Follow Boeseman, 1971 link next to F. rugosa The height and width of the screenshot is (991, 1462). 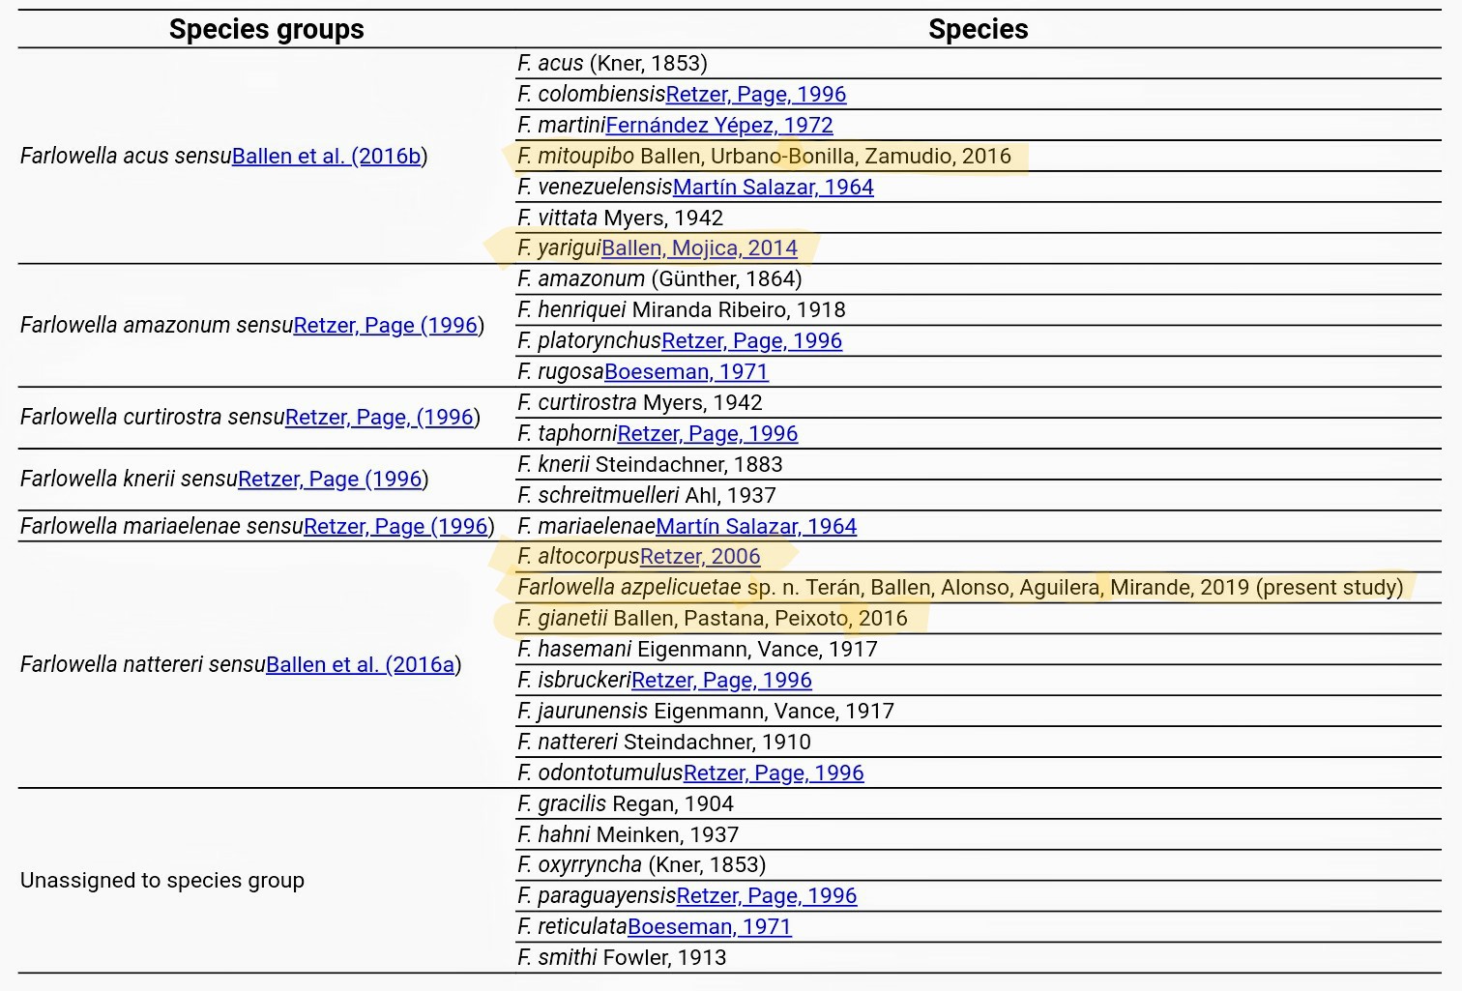(x=687, y=371)
